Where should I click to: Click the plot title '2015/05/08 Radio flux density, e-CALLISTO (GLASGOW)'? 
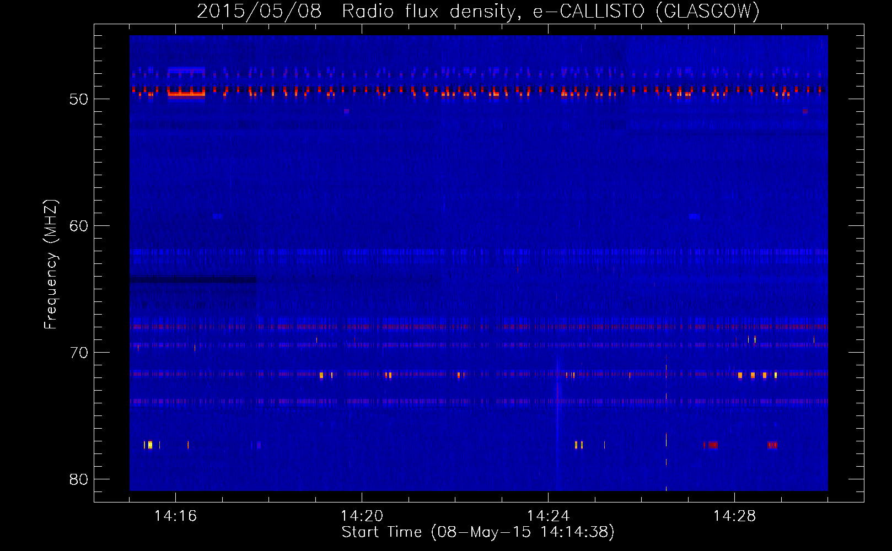coord(478,11)
